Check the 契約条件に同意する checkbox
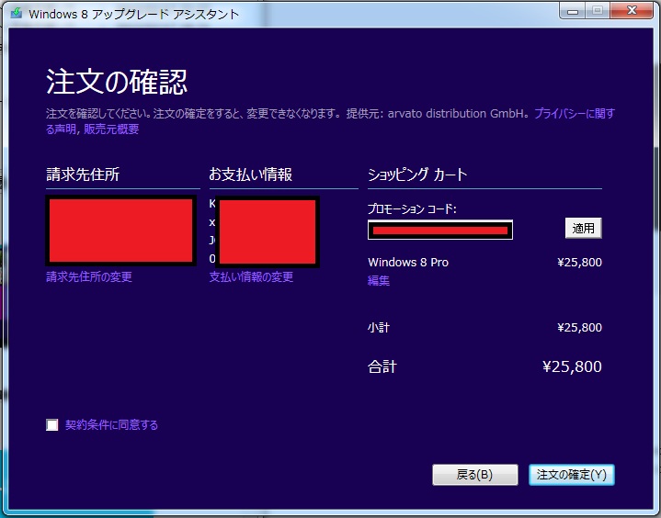This screenshot has height=518, width=661. tap(51, 424)
